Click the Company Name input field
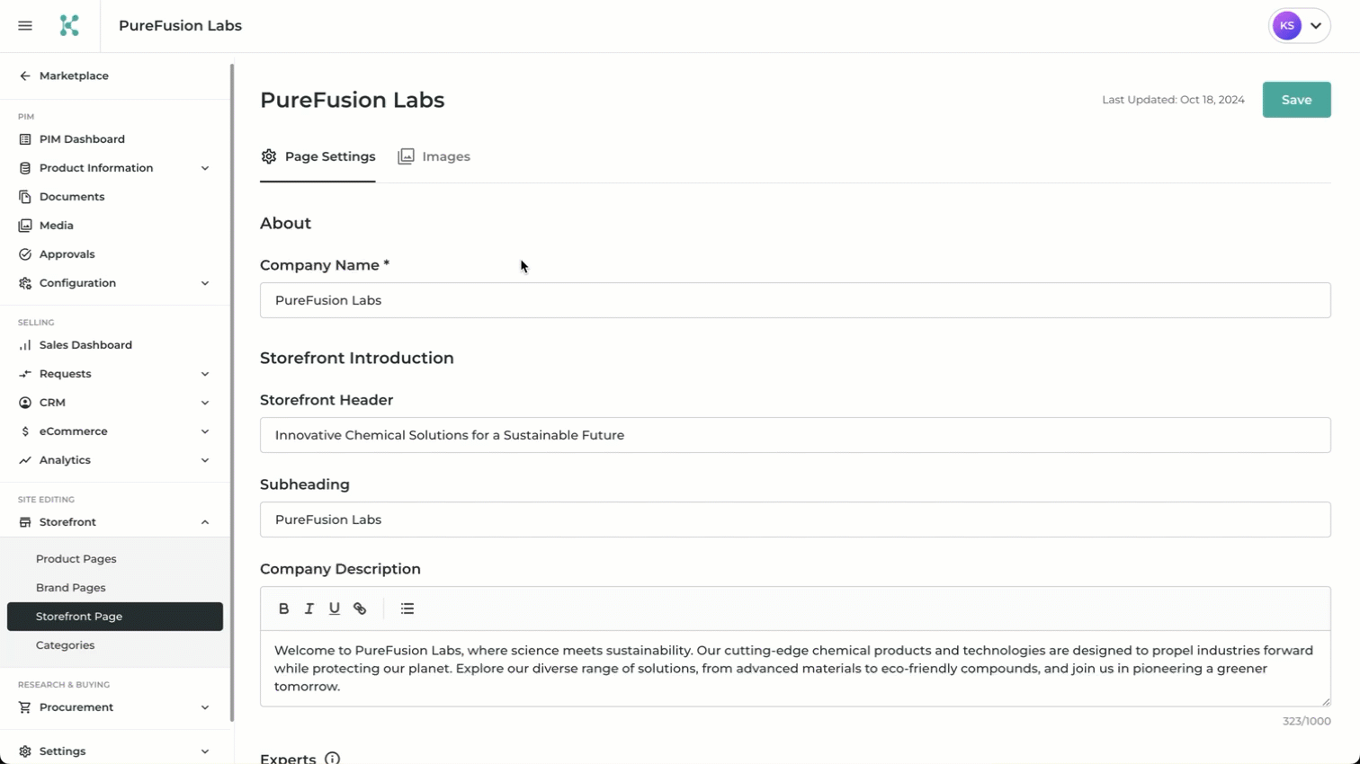Image resolution: width=1360 pixels, height=764 pixels. click(x=795, y=300)
